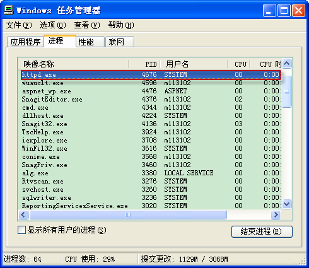The width and height of the screenshot is (309, 268).
Task: Open the 帮助(H) menu
Action: pos(121,25)
